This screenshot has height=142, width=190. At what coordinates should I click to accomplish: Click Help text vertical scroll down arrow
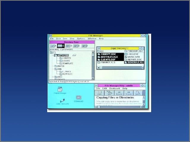click(x=144, y=104)
